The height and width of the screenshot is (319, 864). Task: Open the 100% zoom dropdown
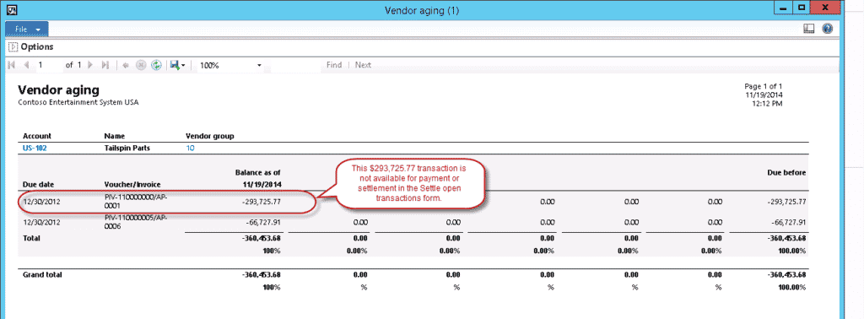(x=230, y=65)
